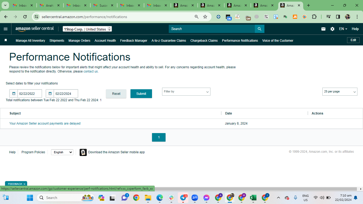The width and height of the screenshot is (363, 204).
Task: Click the bookmark flag icon in favorites bar
Action: tap(6, 40)
